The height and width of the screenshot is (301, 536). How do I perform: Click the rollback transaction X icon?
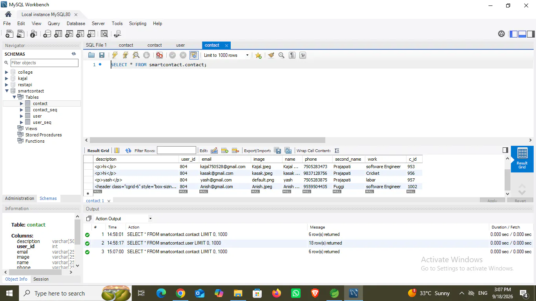click(183, 55)
